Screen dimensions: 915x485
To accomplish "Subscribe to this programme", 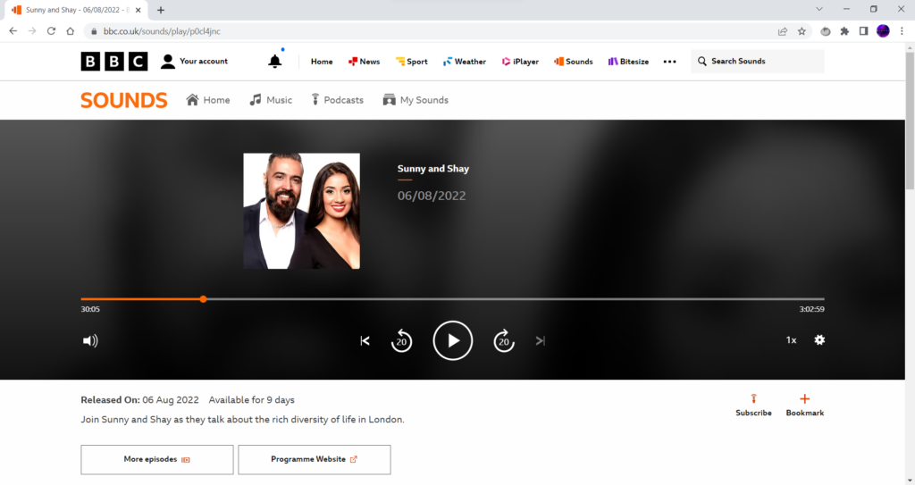I will (x=753, y=405).
